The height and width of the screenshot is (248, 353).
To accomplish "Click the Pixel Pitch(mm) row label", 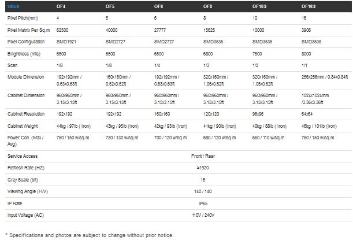I will (23, 19).
